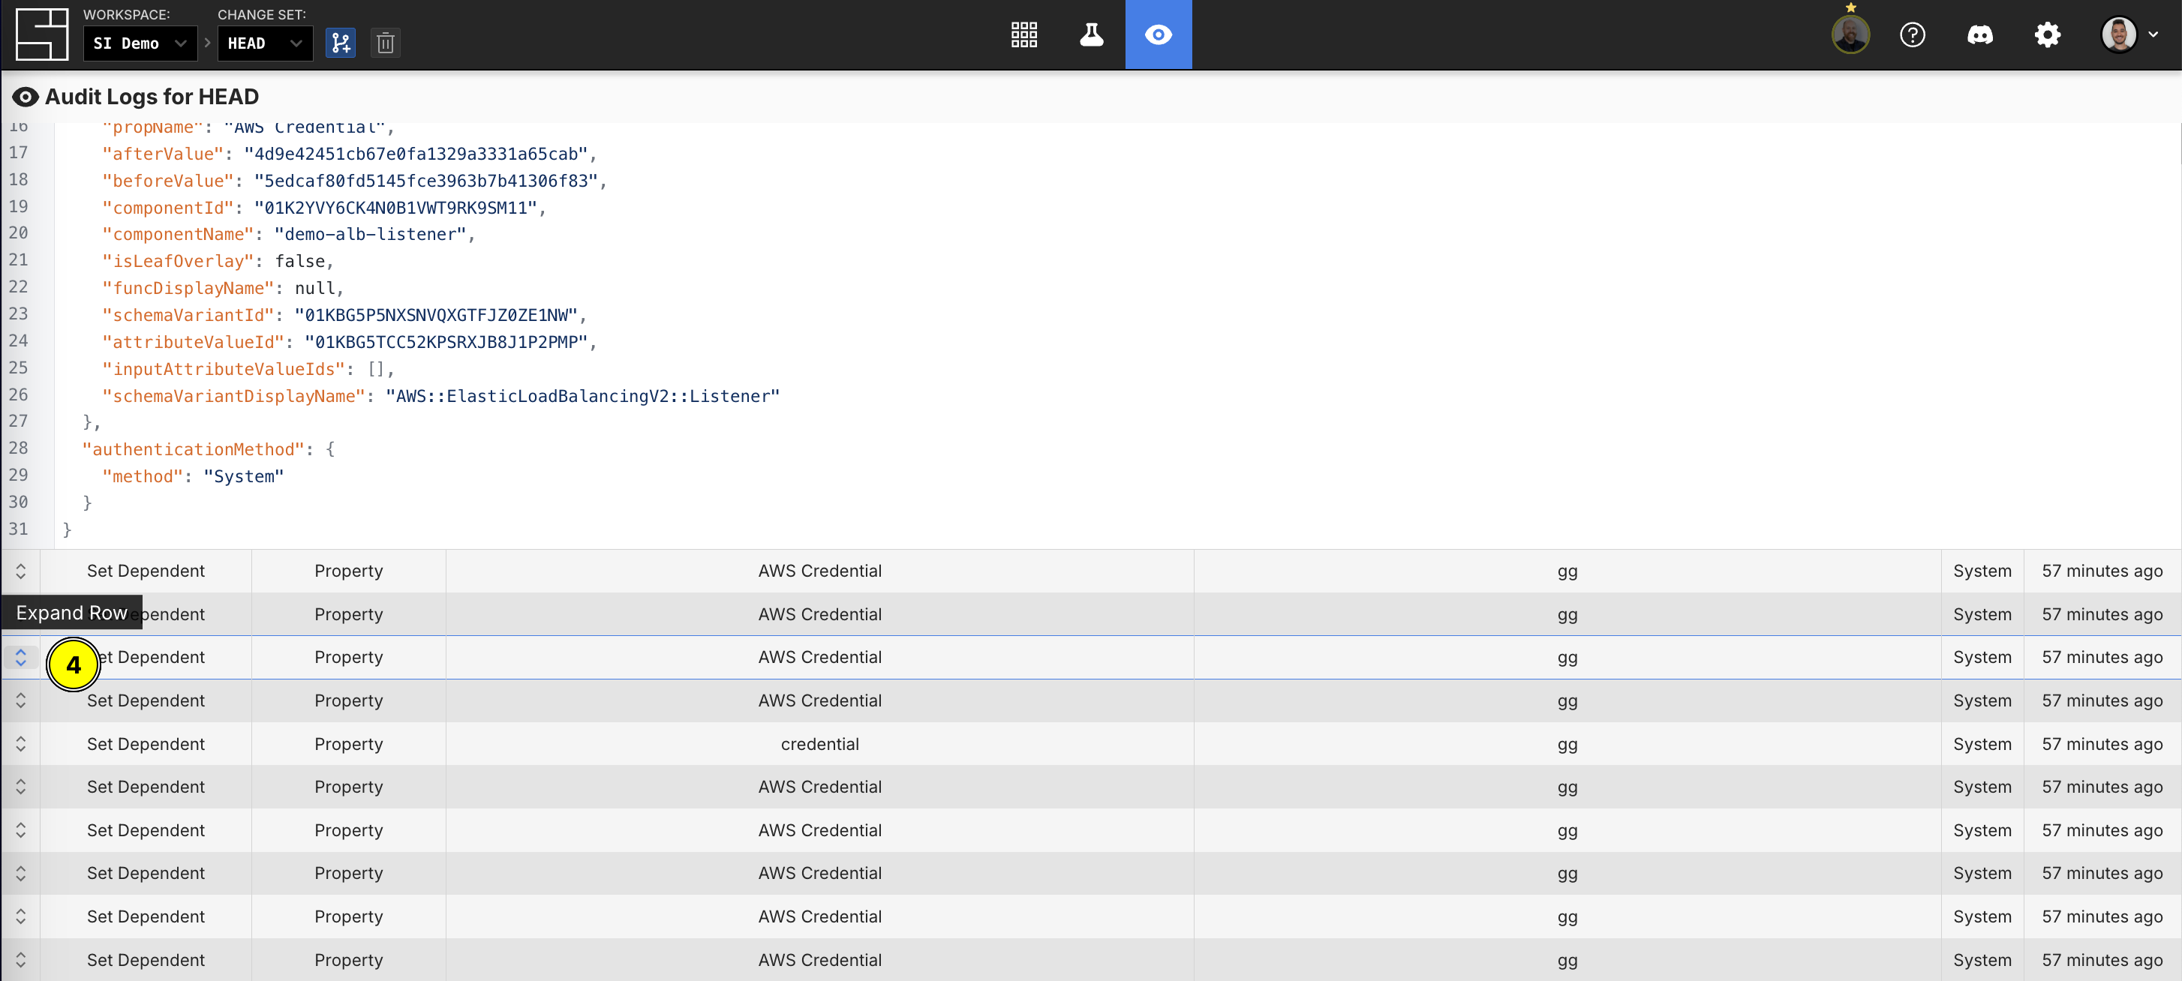This screenshot has width=2182, height=981.
Task: Open the grid components view icon
Action: [x=1023, y=34]
